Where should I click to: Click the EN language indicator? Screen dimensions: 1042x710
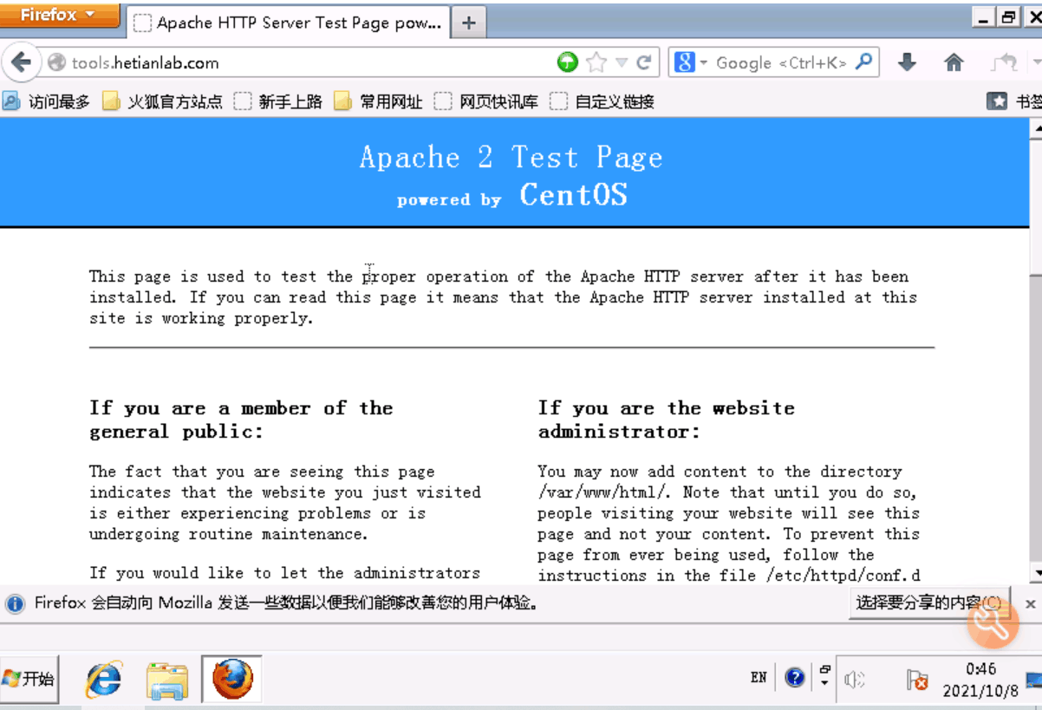[759, 678]
